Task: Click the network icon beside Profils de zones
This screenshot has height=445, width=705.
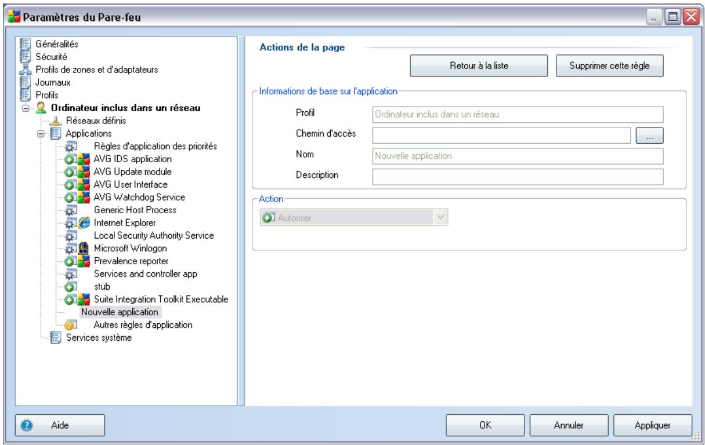Action: pos(24,69)
